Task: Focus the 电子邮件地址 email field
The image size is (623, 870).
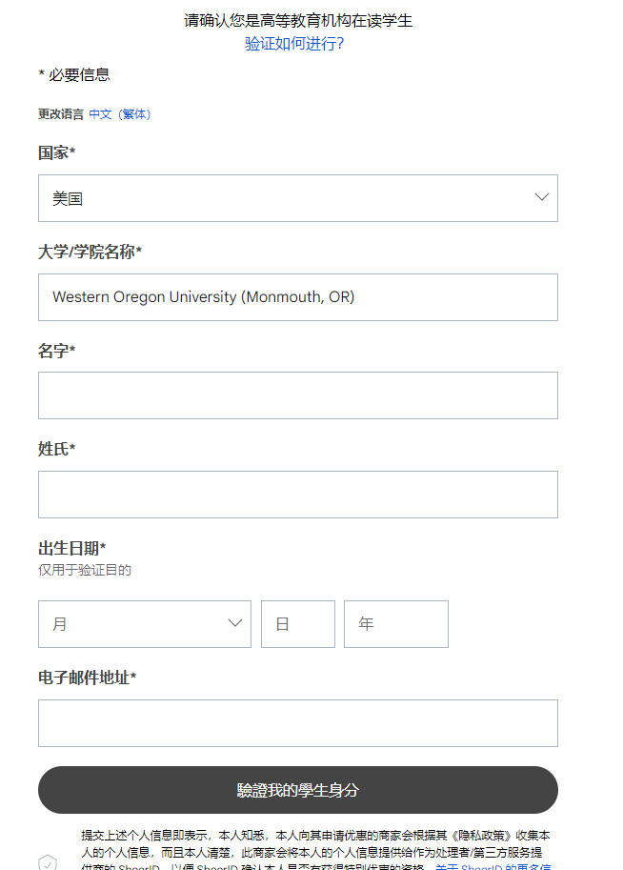Action: (x=298, y=723)
